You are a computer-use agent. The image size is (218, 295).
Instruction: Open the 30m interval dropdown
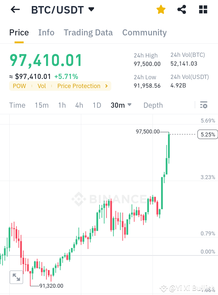120,105
